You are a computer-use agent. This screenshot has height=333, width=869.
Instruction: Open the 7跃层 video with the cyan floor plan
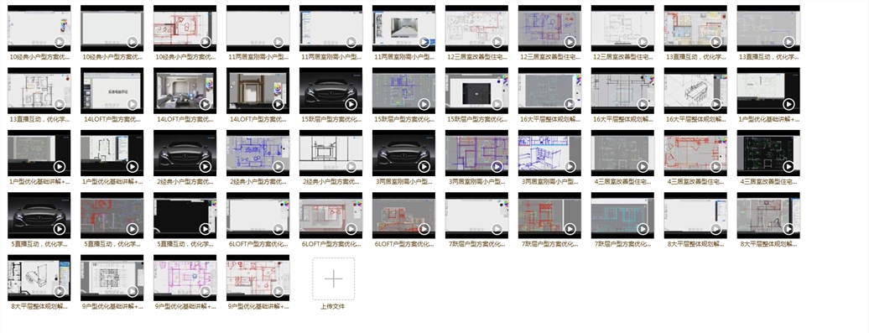point(622,216)
